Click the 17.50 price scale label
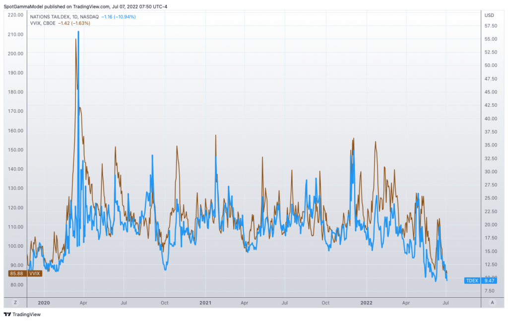508x321 pixels. click(x=491, y=238)
